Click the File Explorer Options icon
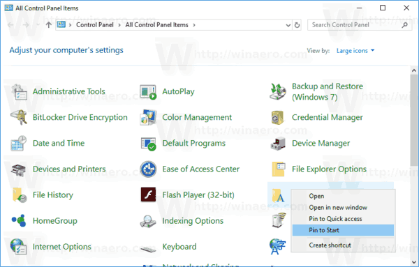The image size is (419, 267). 278,169
